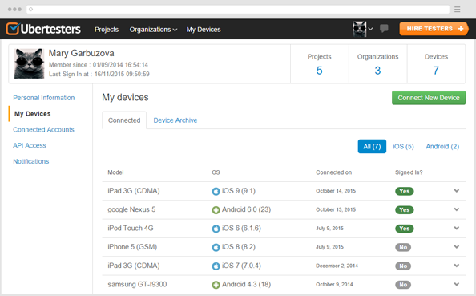Screen dimensions: 476x296
Task: Click the cat avatar in the top navbar
Action: (x=360, y=29)
